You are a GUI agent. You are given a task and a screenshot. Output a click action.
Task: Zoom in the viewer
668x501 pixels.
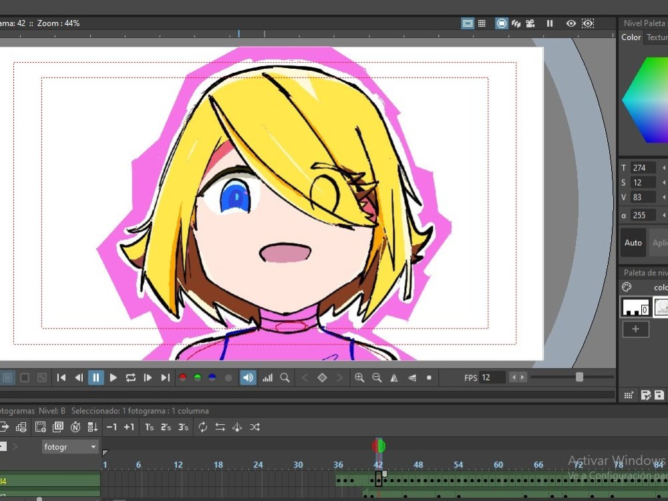[x=359, y=378]
